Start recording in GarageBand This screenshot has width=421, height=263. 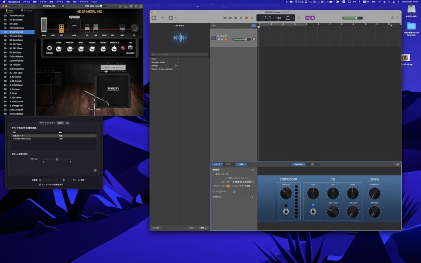tap(247, 18)
